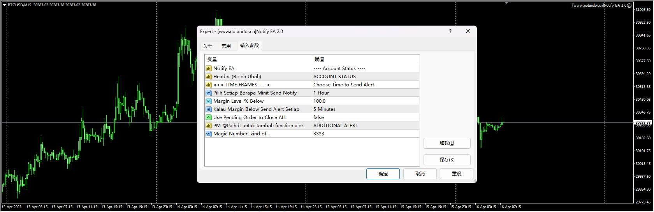Select the 'Margin Level % Below' label
The image size is (654, 212).
click(238, 101)
